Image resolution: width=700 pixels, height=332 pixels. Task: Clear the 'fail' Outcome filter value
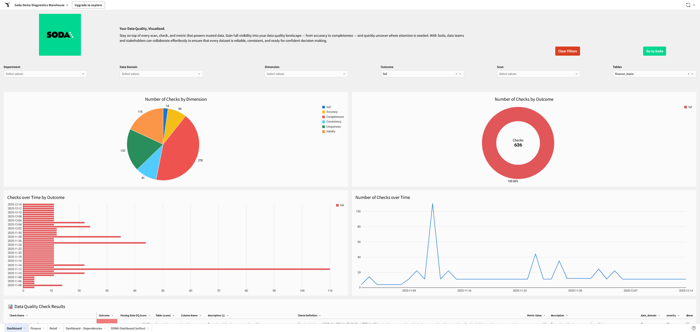point(456,74)
